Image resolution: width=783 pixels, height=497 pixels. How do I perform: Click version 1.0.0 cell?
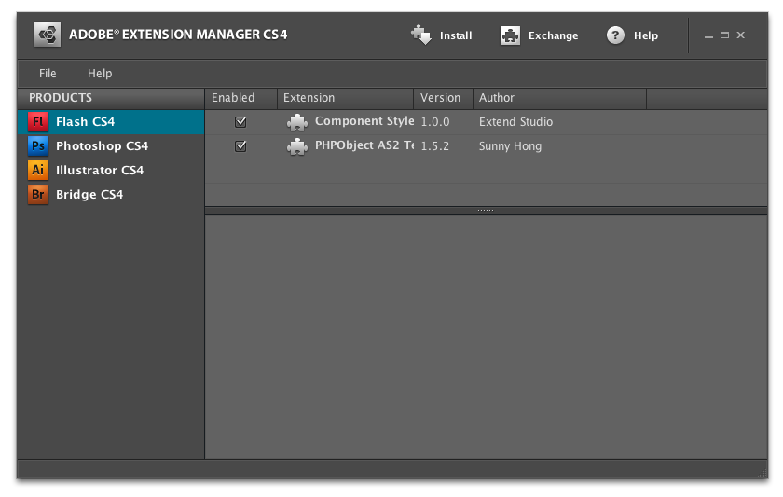(435, 122)
